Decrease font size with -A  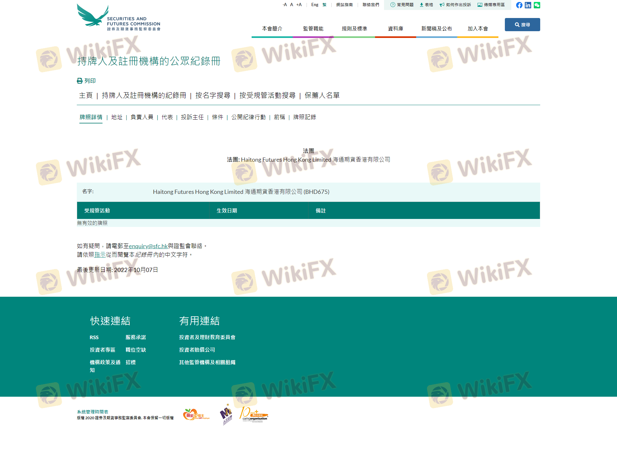click(x=284, y=5)
